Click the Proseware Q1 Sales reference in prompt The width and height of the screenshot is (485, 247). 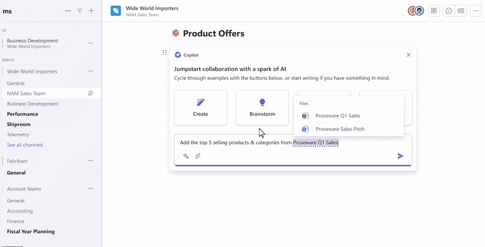click(315, 143)
